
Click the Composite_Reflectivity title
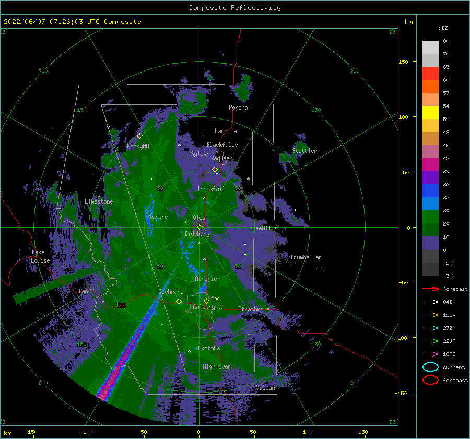pos(235,8)
